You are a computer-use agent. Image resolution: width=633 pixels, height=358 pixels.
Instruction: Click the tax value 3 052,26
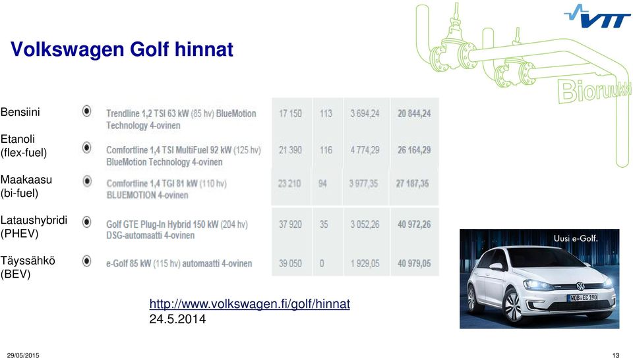(x=365, y=224)
